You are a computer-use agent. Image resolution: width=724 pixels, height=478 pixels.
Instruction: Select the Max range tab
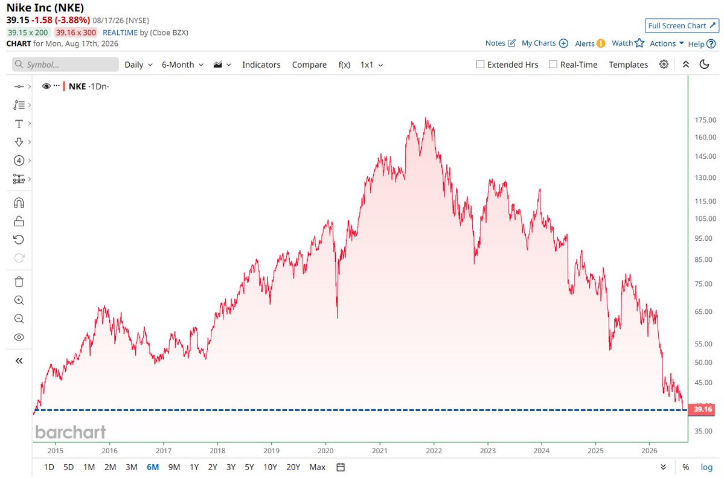317,467
